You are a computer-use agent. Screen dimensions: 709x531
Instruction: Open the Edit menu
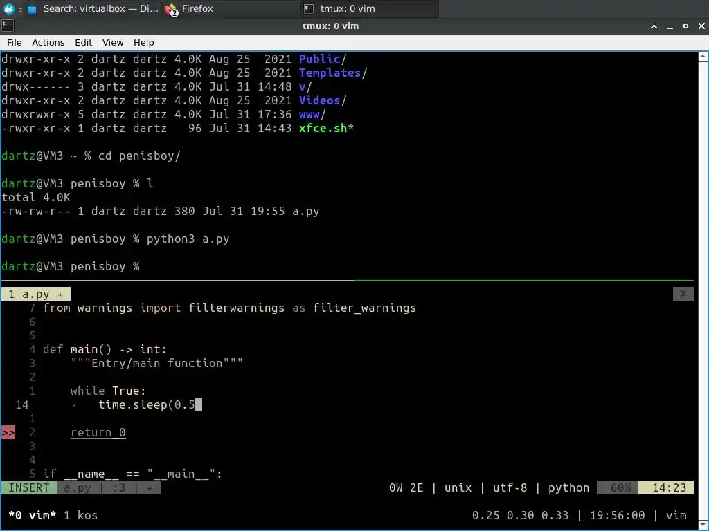[x=83, y=42]
